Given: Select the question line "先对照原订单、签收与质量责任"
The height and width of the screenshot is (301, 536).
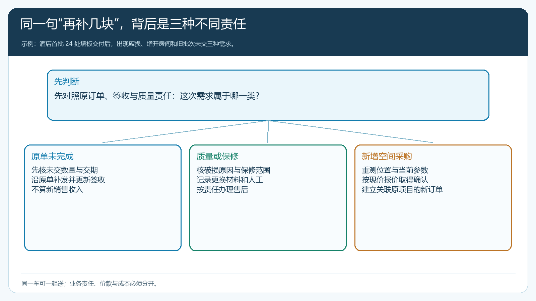Looking at the screenshot, I should (157, 96).
